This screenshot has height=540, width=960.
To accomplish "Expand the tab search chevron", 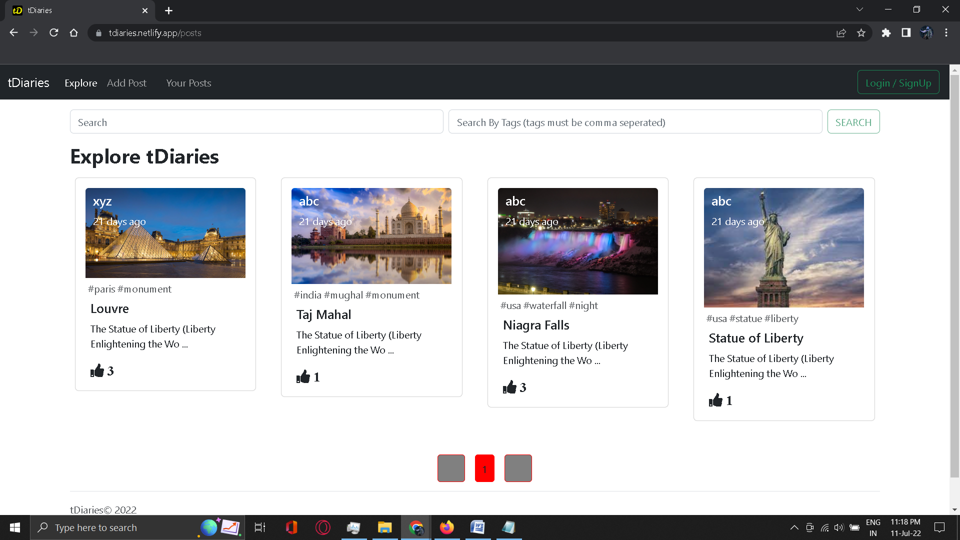I will [859, 9].
